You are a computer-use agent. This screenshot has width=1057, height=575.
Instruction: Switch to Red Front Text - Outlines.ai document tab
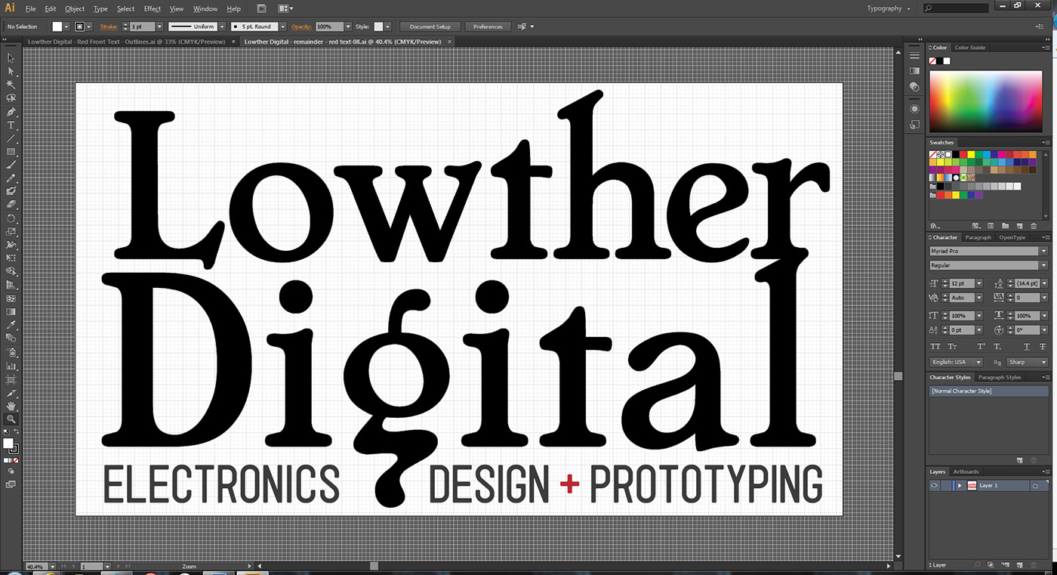(126, 42)
